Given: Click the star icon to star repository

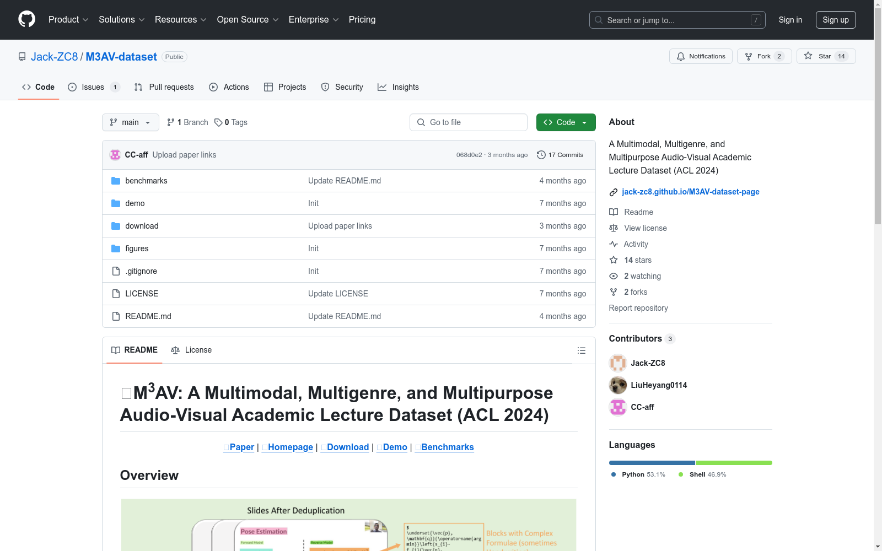Looking at the screenshot, I should pos(808,56).
